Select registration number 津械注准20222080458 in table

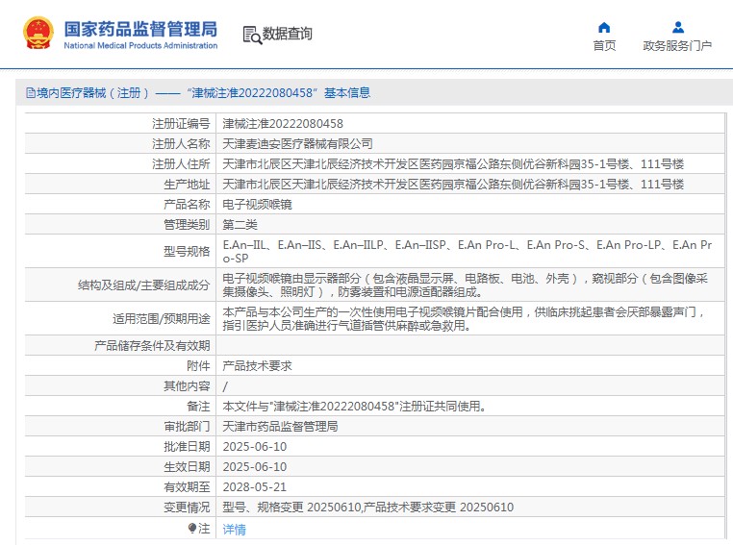[283, 123]
